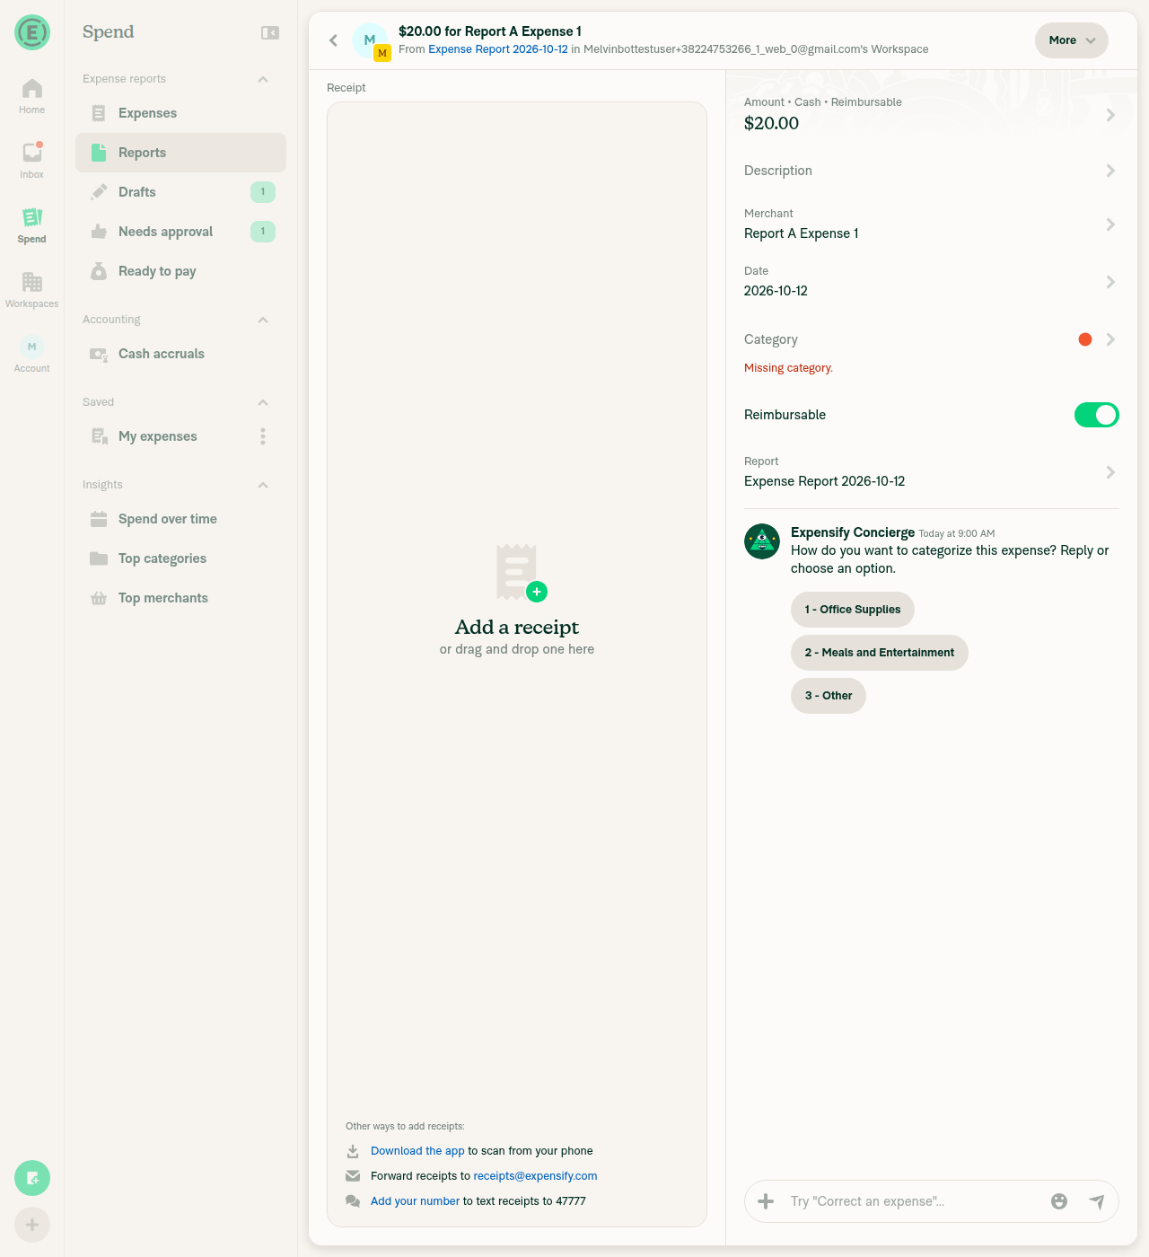Open the Category field
This screenshot has height=1257, width=1149.
click(932, 339)
